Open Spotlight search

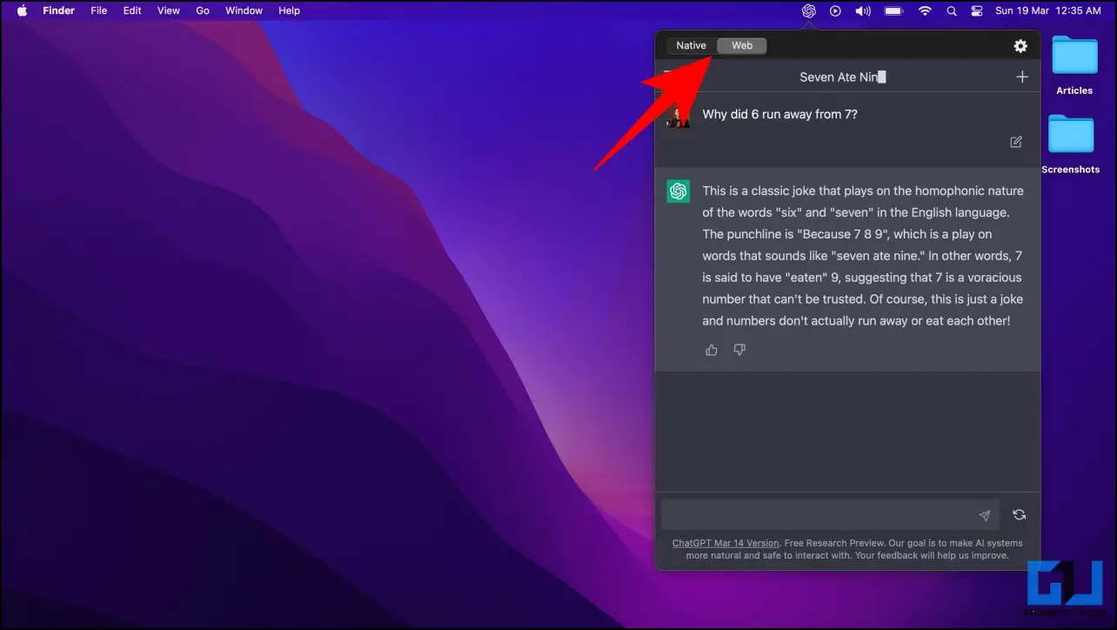pos(951,10)
